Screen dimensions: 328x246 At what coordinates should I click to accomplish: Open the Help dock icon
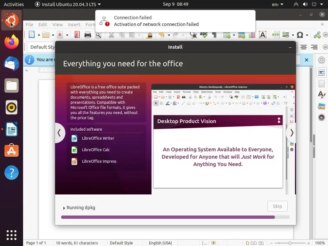click(12, 173)
